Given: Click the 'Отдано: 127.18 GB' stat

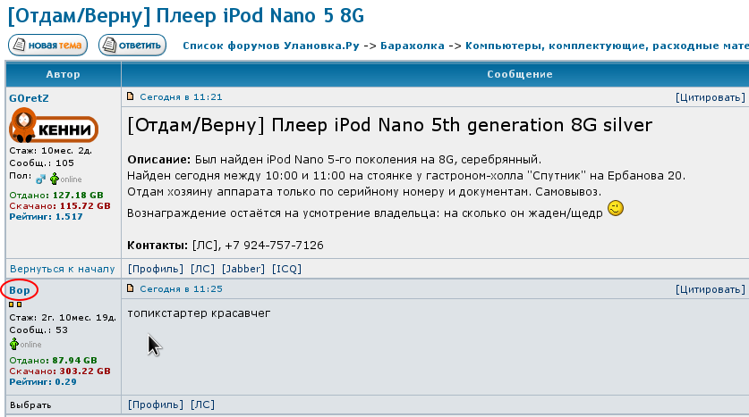Looking at the screenshot, I should (56, 196).
